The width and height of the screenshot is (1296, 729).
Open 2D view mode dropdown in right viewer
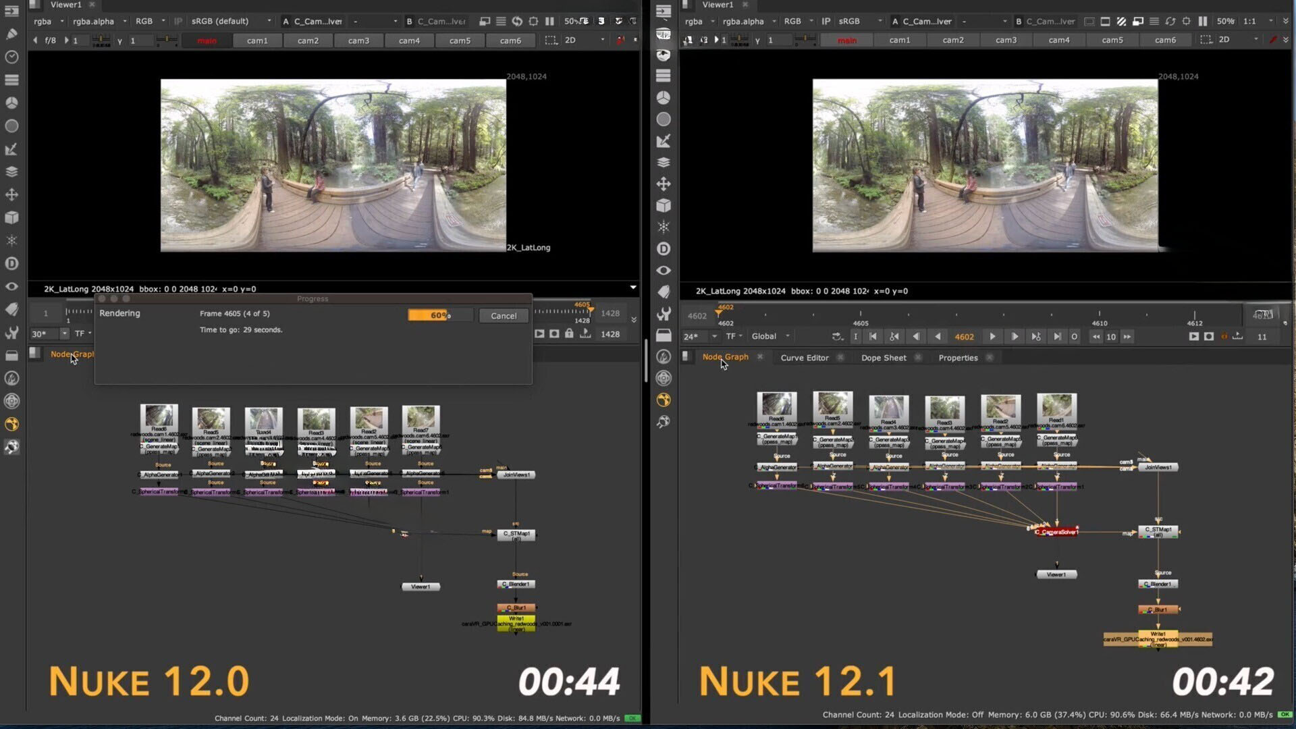click(1238, 40)
